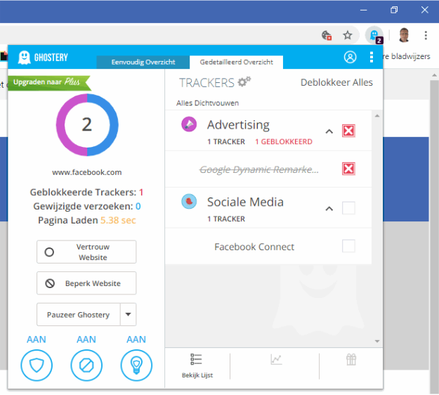Open the Pauzeer Ghostery dropdown arrow
The image size is (439, 395).
click(x=129, y=314)
